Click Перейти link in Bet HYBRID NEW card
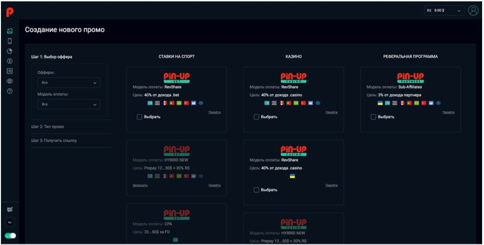 click(215, 185)
